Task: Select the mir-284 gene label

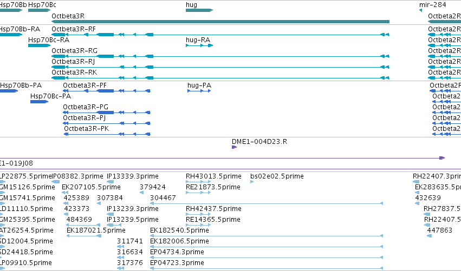Action: pos(432,5)
